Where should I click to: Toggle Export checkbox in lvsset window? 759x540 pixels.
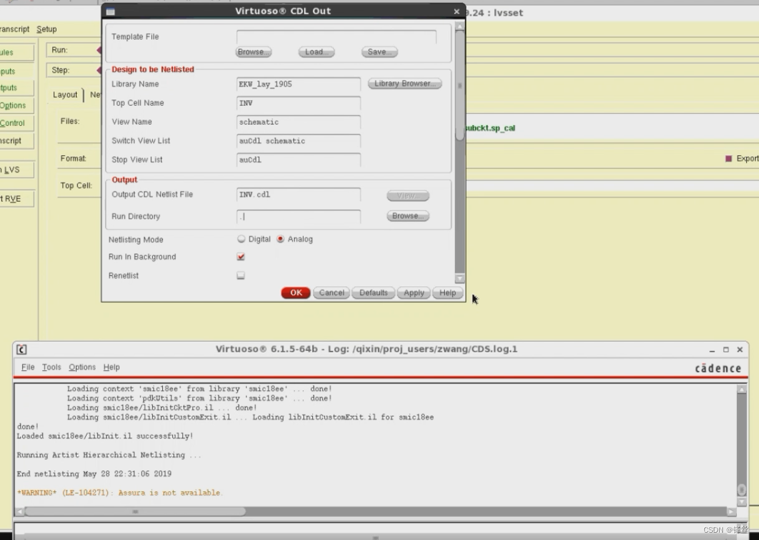tap(728, 158)
